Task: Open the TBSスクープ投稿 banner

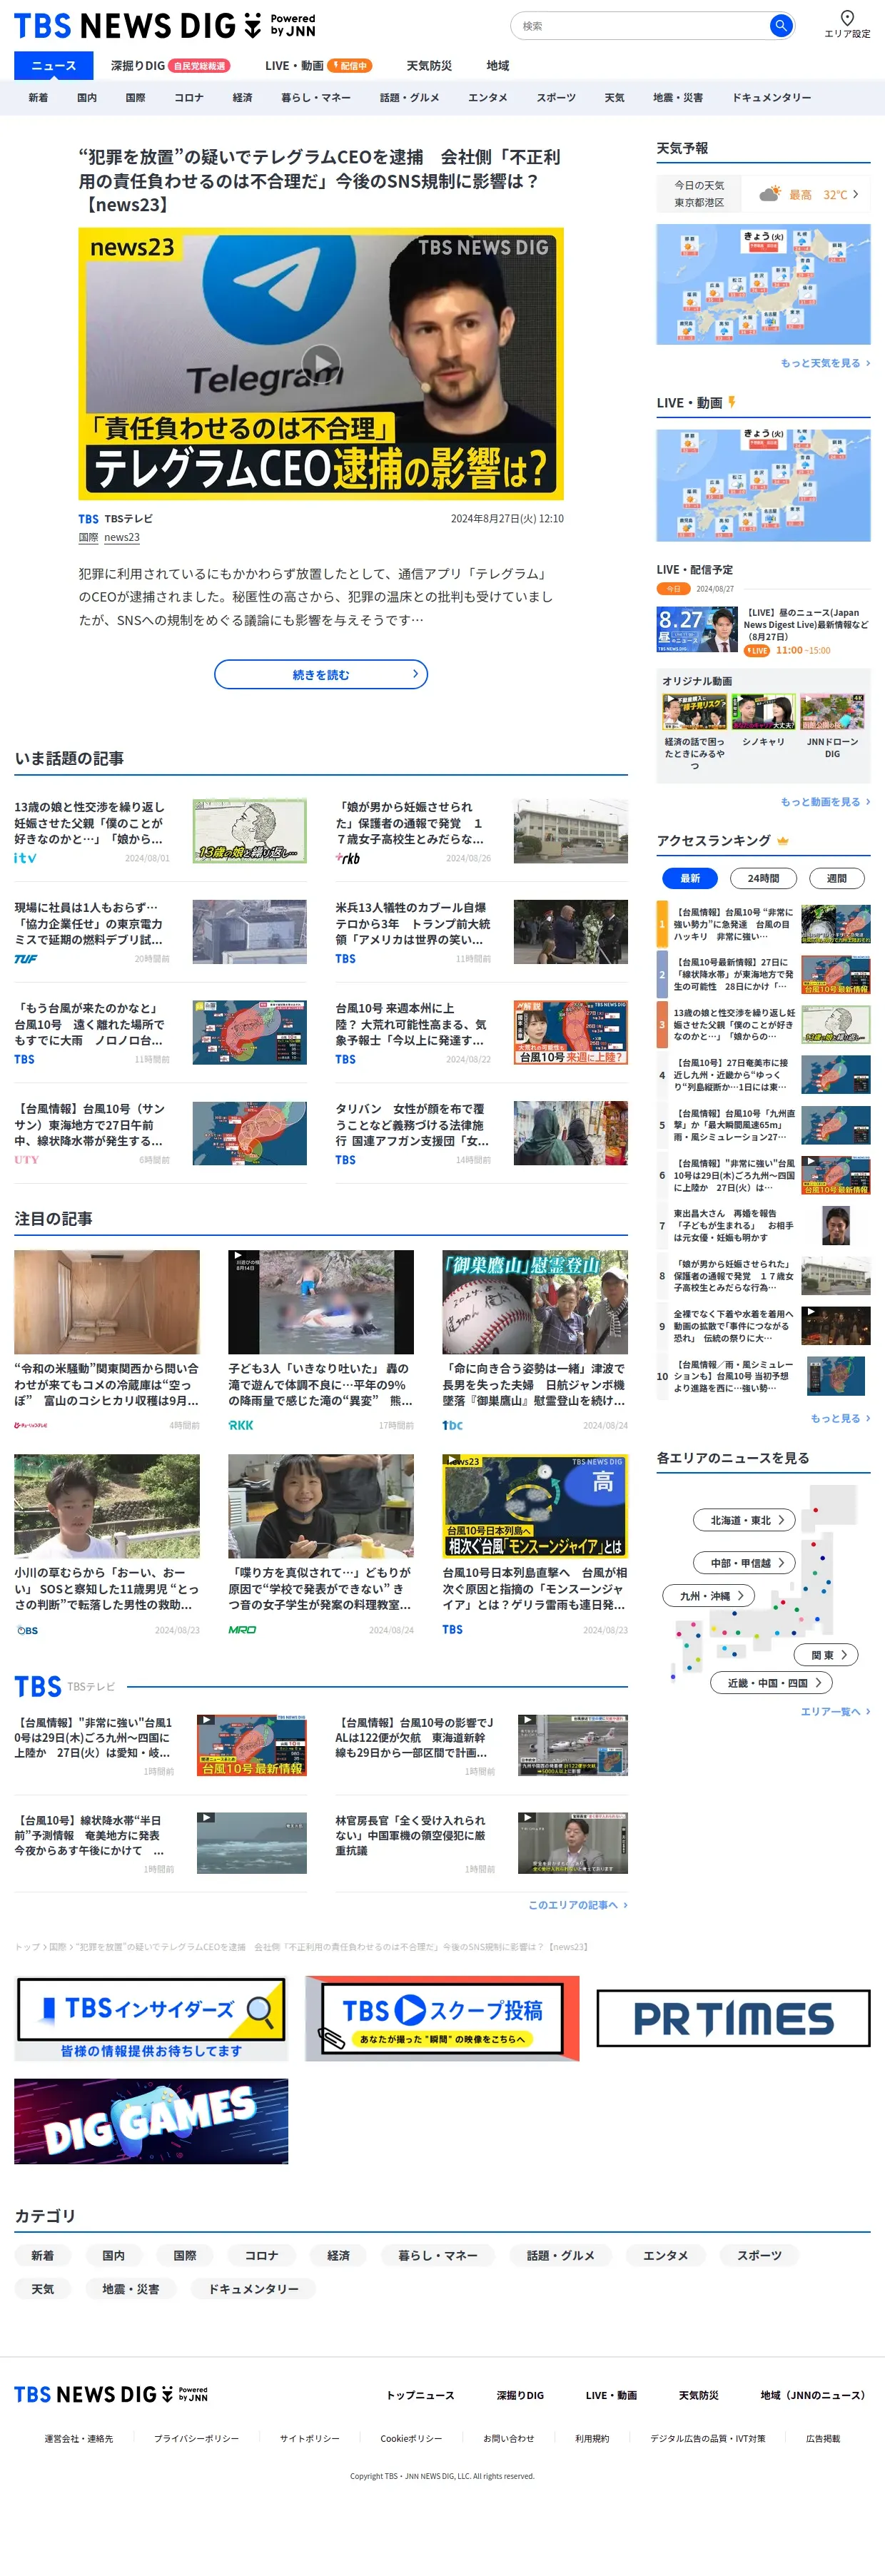Action: tap(442, 2018)
